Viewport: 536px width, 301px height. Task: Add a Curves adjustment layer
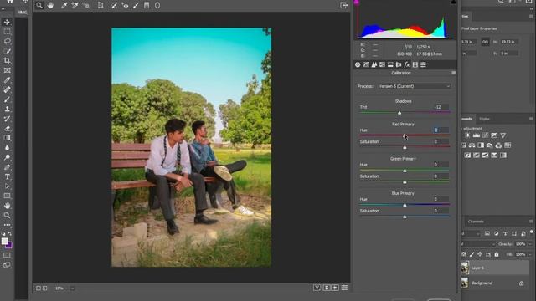click(485, 135)
